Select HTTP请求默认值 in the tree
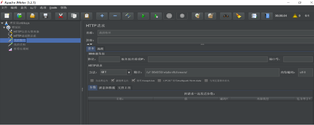Image resolution: width=314 pixels, height=125 pixels. pyautogui.click(x=25, y=36)
